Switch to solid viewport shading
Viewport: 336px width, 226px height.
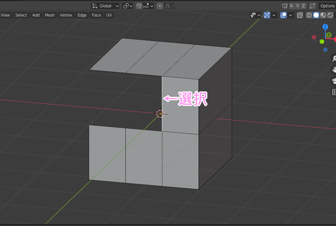[x=316, y=15]
